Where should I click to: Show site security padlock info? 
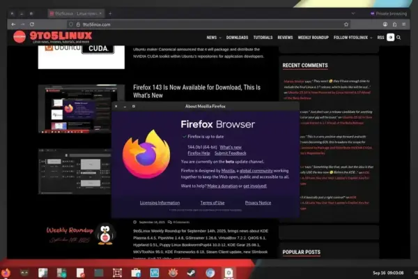coord(78,24)
